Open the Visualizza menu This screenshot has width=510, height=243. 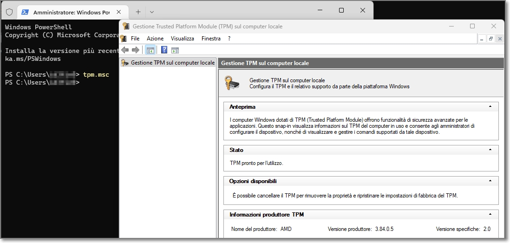click(x=183, y=39)
